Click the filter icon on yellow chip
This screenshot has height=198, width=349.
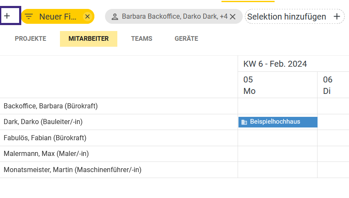(x=29, y=17)
